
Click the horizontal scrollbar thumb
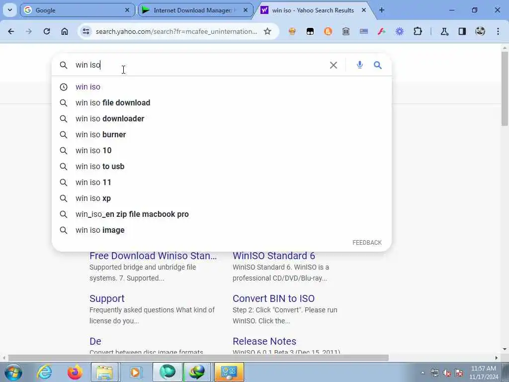(x=198, y=358)
